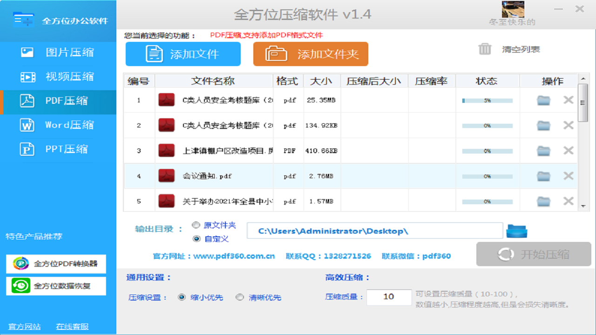Clear the file list via 清空列表 trash icon
Image resolution: width=596 pixels, height=335 pixels.
click(x=485, y=49)
